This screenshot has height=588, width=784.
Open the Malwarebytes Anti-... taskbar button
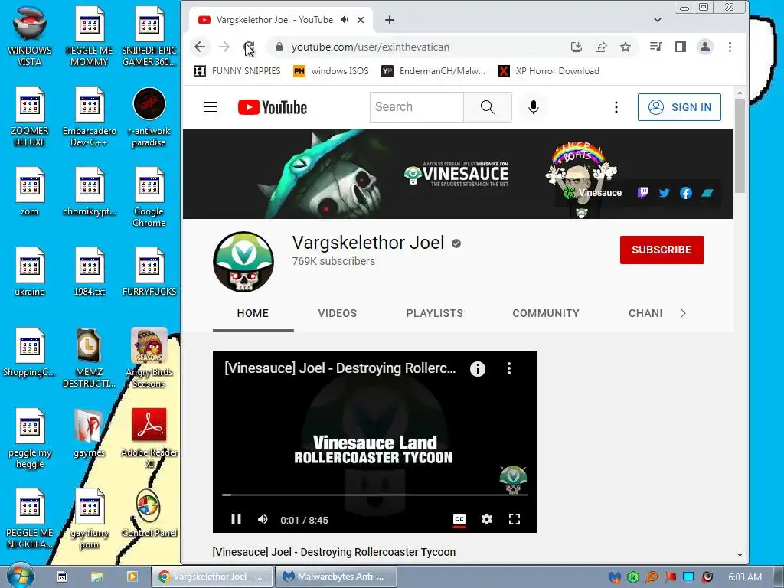click(336, 577)
